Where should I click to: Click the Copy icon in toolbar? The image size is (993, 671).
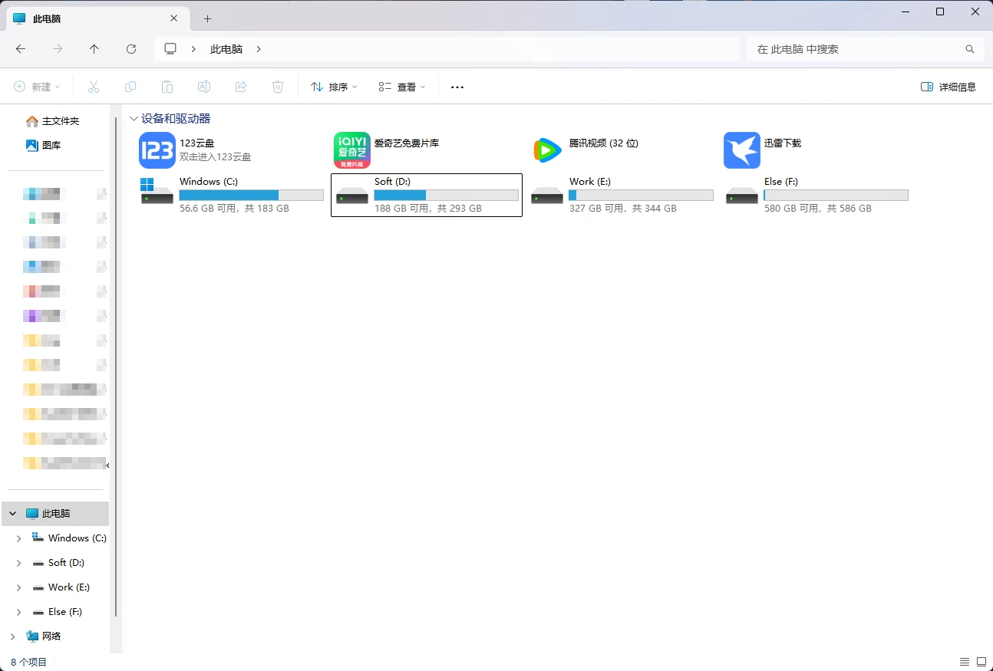coord(130,87)
